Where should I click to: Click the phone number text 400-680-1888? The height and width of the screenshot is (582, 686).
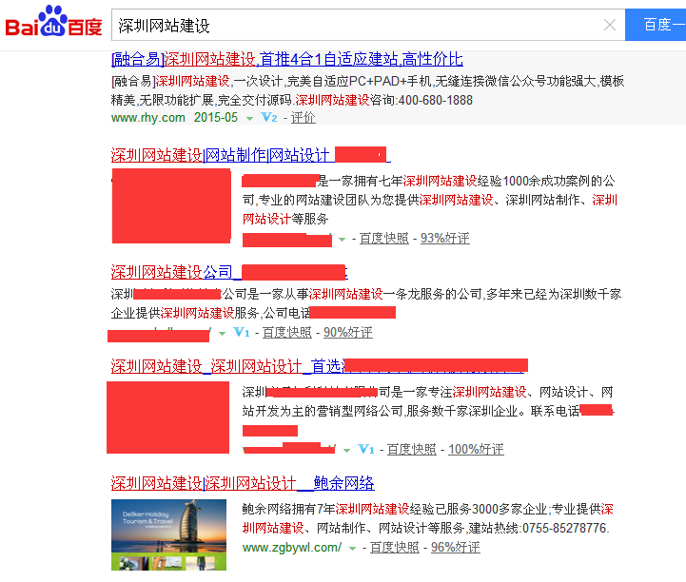[436, 100]
